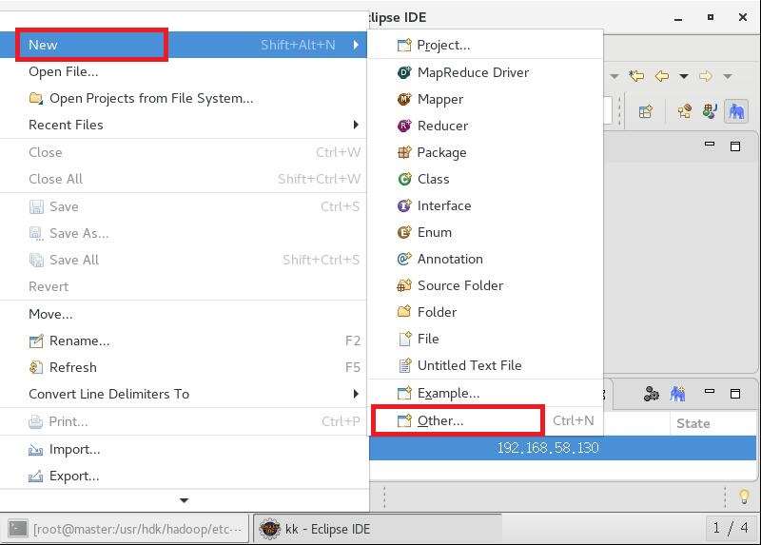761x545 pixels.
Task: Click the Mapper icon
Action: [x=404, y=99]
